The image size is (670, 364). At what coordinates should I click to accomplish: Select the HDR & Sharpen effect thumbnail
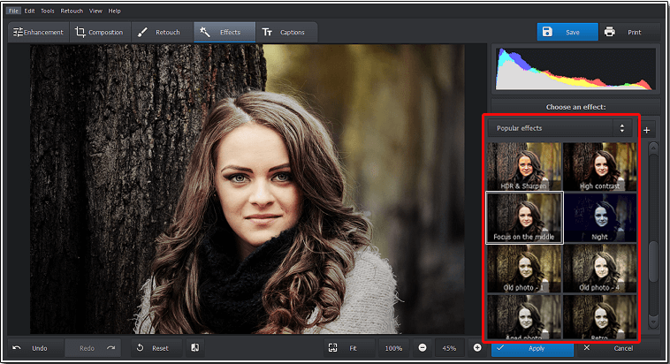[x=524, y=167]
